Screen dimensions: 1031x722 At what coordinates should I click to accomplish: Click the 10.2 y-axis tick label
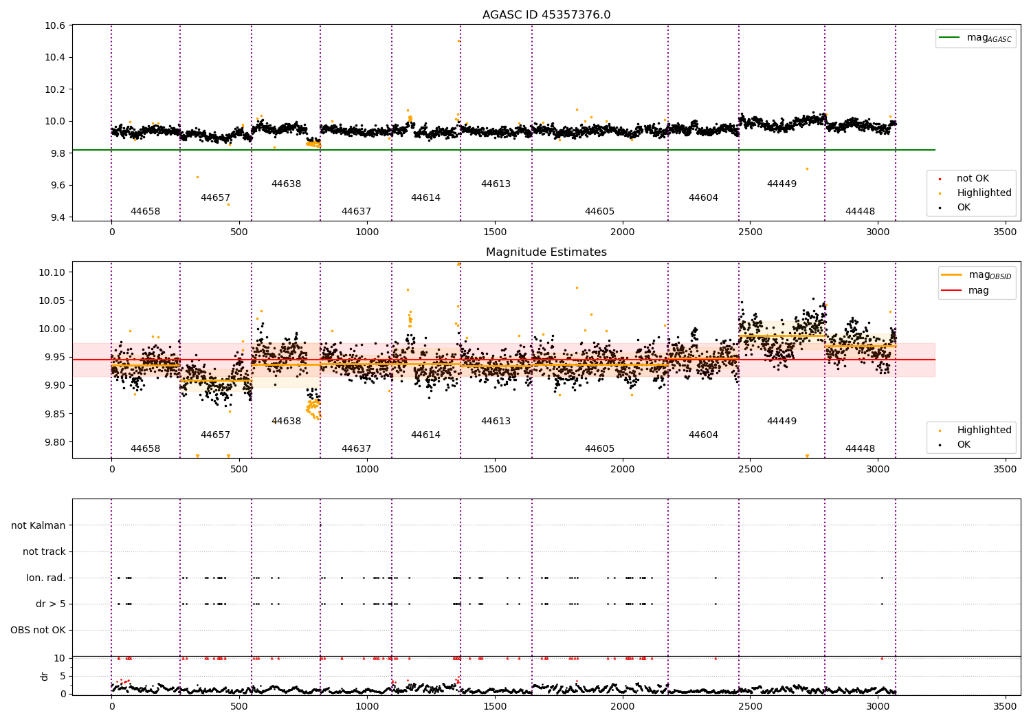(x=55, y=89)
